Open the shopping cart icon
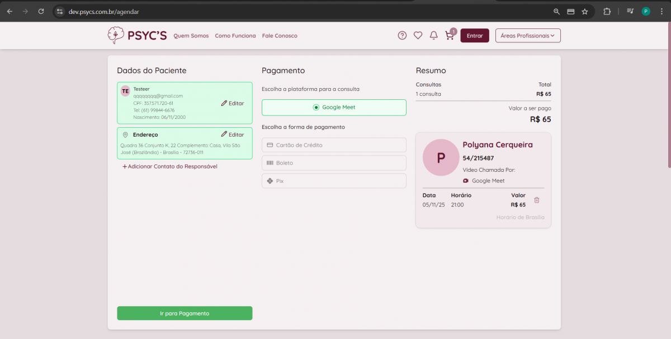 pyautogui.click(x=449, y=36)
